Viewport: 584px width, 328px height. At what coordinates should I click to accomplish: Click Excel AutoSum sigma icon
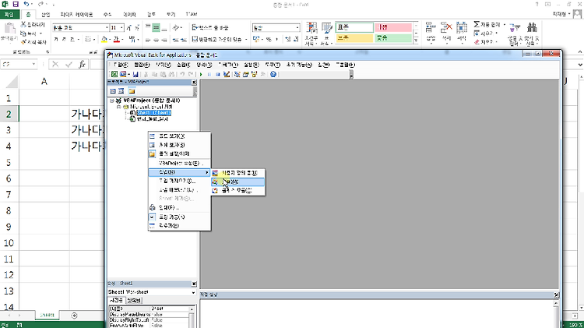[x=477, y=24]
